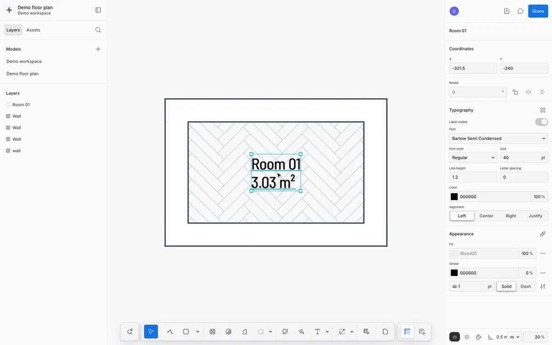Viewport: 552px width, 345px height.
Task: Add a new model with plus icon
Action: click(x=98, y=49)
